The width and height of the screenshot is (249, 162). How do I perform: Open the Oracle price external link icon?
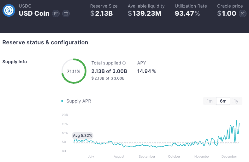click(x=242, y=14)
